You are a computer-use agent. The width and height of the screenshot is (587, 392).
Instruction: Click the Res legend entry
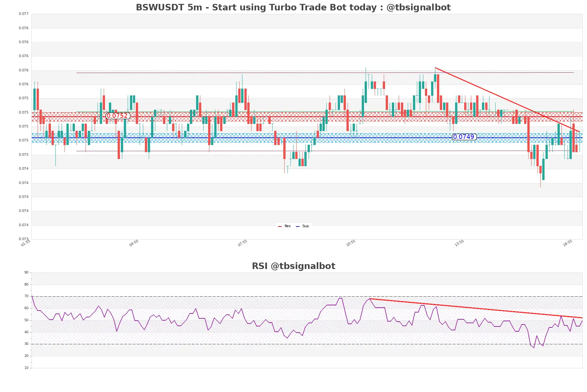[284, 226]
